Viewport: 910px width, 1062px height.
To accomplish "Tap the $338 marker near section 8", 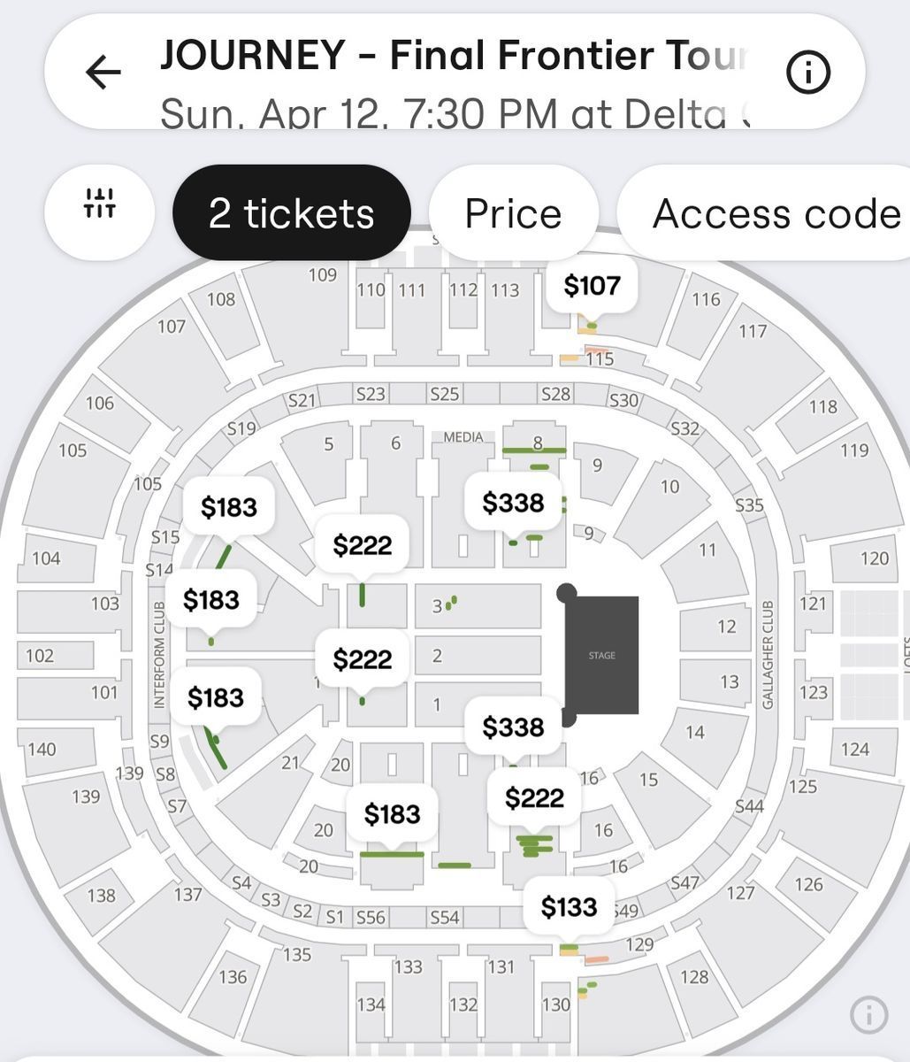I will [513, 503].
